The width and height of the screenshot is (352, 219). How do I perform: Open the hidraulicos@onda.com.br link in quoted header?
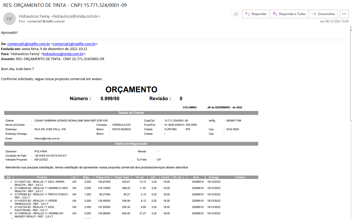click(x=63, y=54)
